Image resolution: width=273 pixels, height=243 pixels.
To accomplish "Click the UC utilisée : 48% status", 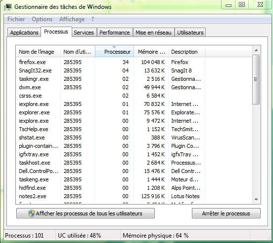I will (80, 236).
